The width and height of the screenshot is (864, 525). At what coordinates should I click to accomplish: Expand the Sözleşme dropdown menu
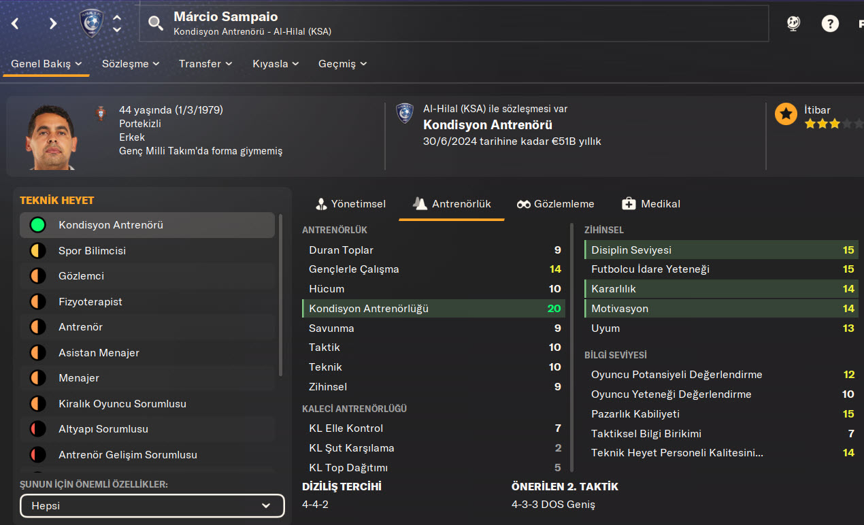131,64
